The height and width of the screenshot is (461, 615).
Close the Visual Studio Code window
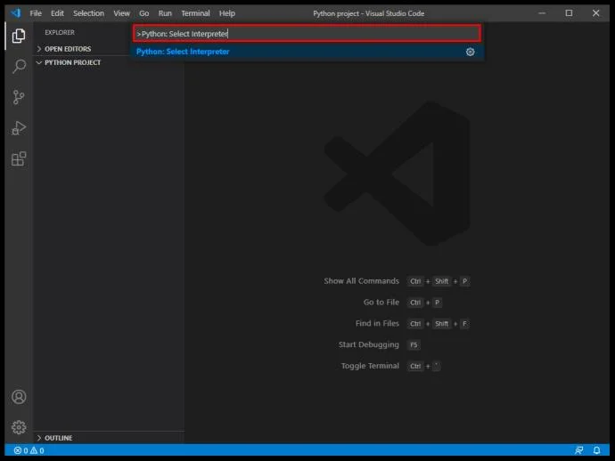click(595, 13)
